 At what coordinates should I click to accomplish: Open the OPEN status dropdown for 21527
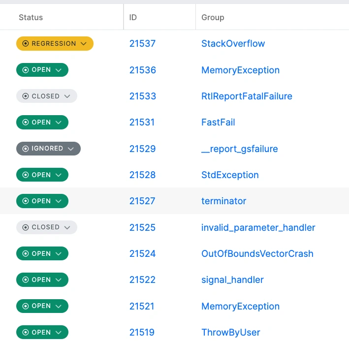coord(42,201)
